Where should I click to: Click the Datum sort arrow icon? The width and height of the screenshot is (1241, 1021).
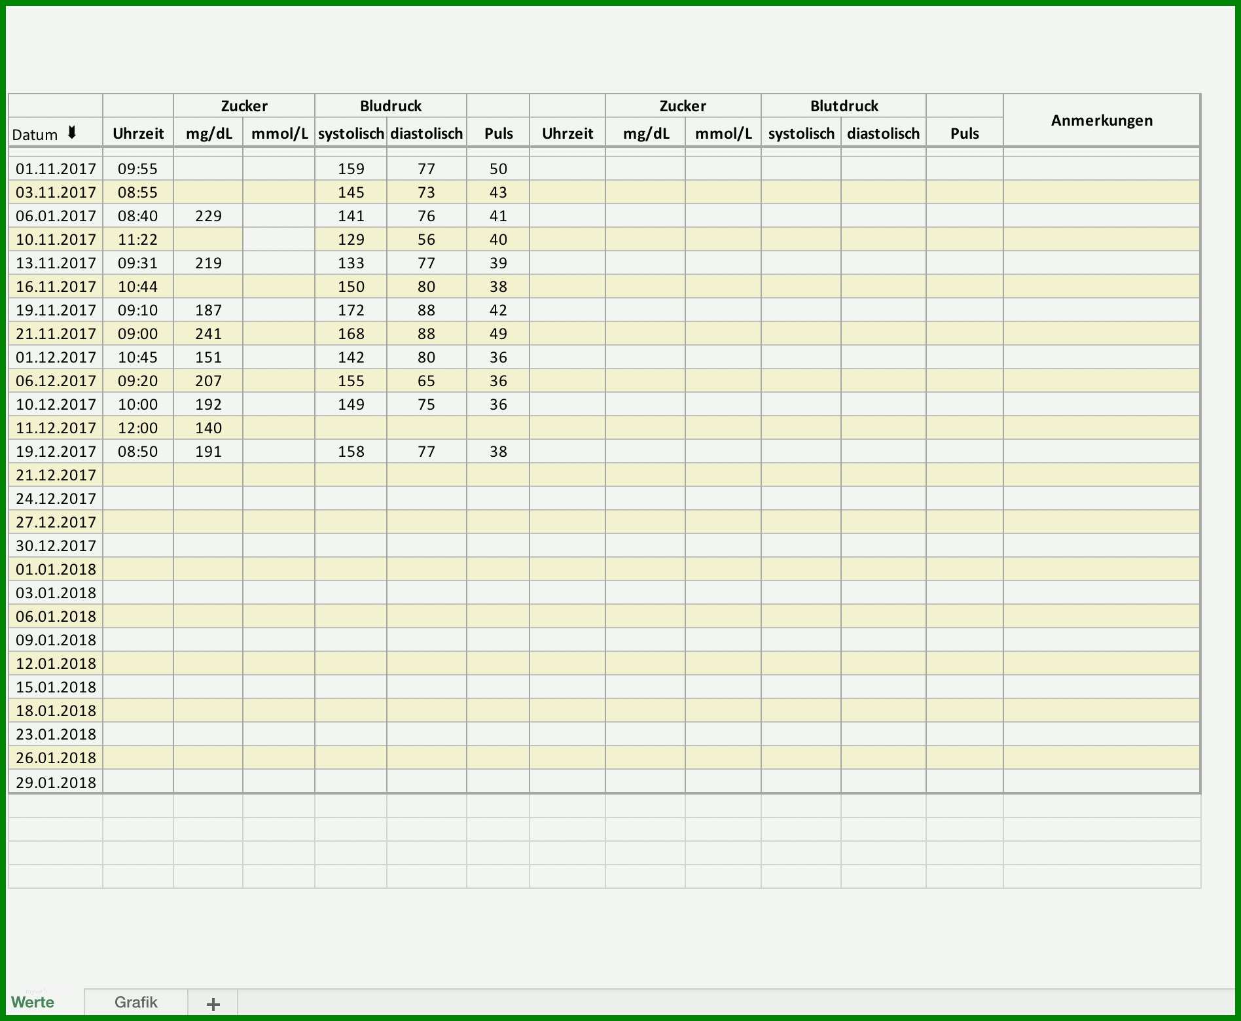[72, 133]
